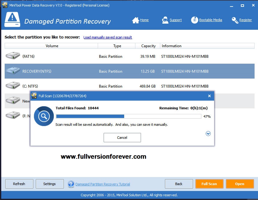Click the drive icon of the New volume row
Image resolution: width=258 pixels, height=200 pixels.
tap(13, 100)
